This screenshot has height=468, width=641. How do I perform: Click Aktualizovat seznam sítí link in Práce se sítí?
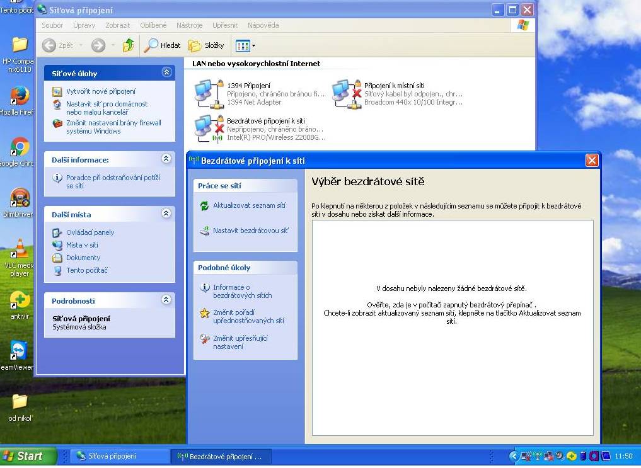click(x=250, y=205)
